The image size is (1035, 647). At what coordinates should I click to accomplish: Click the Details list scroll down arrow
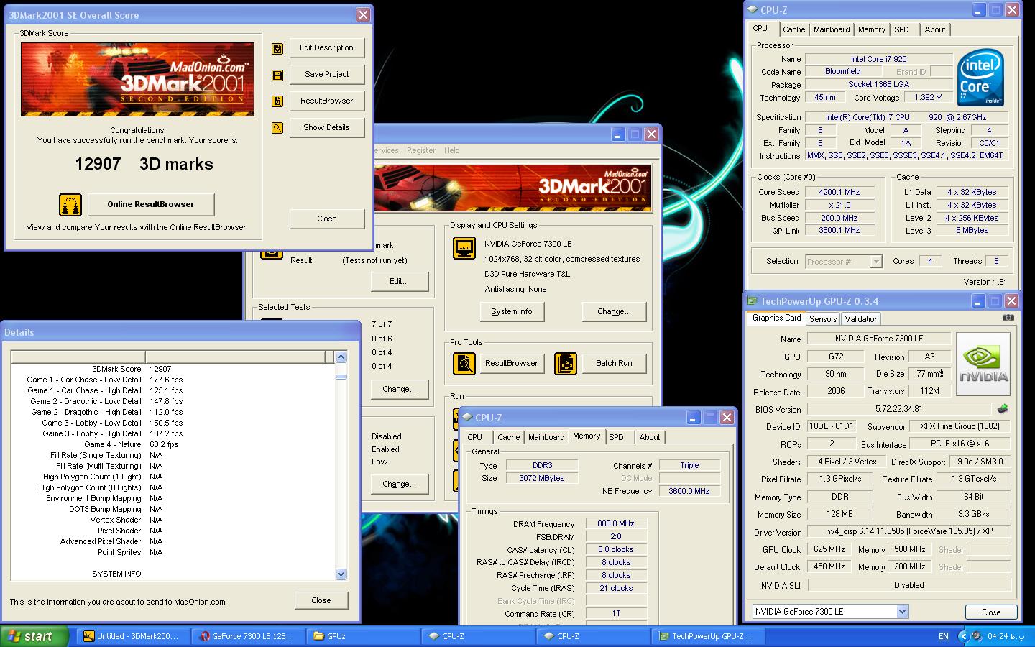(341, 574)
